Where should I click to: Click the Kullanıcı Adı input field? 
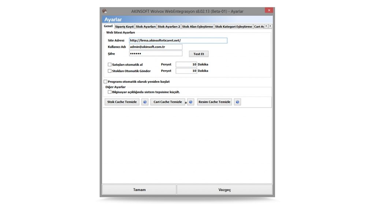click(x=156, y=47)
